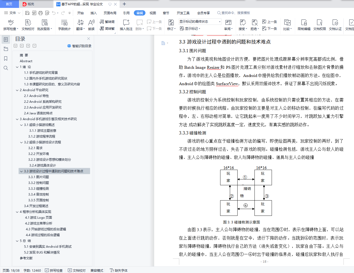Click the 智能识别目录 smart TOC button
Viewport: 354px width, 273px height.
coord(79,46)
